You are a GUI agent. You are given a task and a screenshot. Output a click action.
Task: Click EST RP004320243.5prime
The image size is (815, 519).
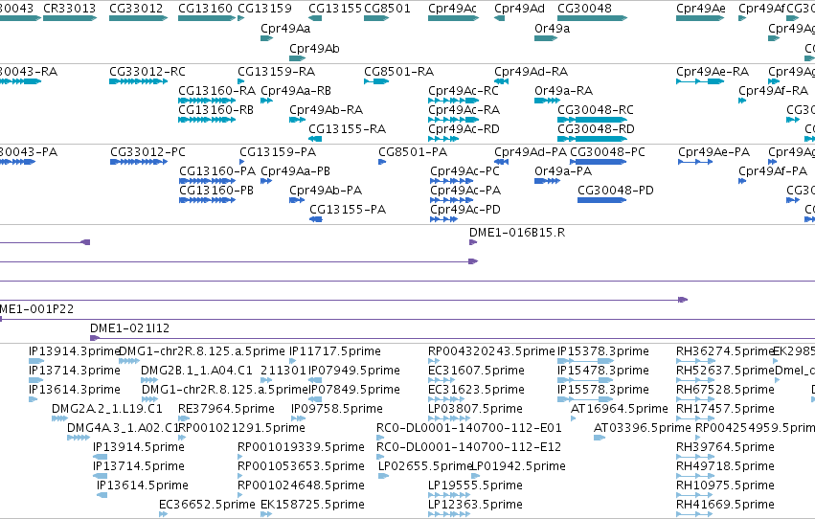tap(434, 361)
